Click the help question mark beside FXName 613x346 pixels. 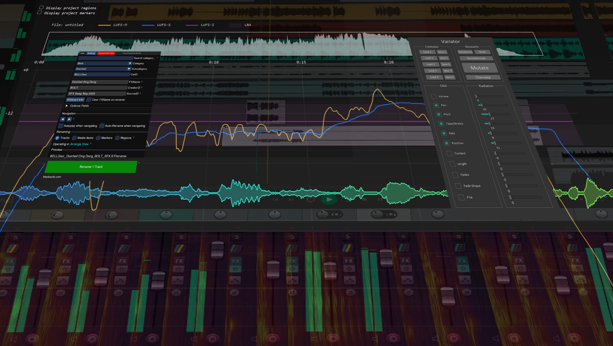[x=142, y=82]
